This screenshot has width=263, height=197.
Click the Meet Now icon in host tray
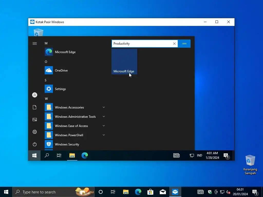216,192
